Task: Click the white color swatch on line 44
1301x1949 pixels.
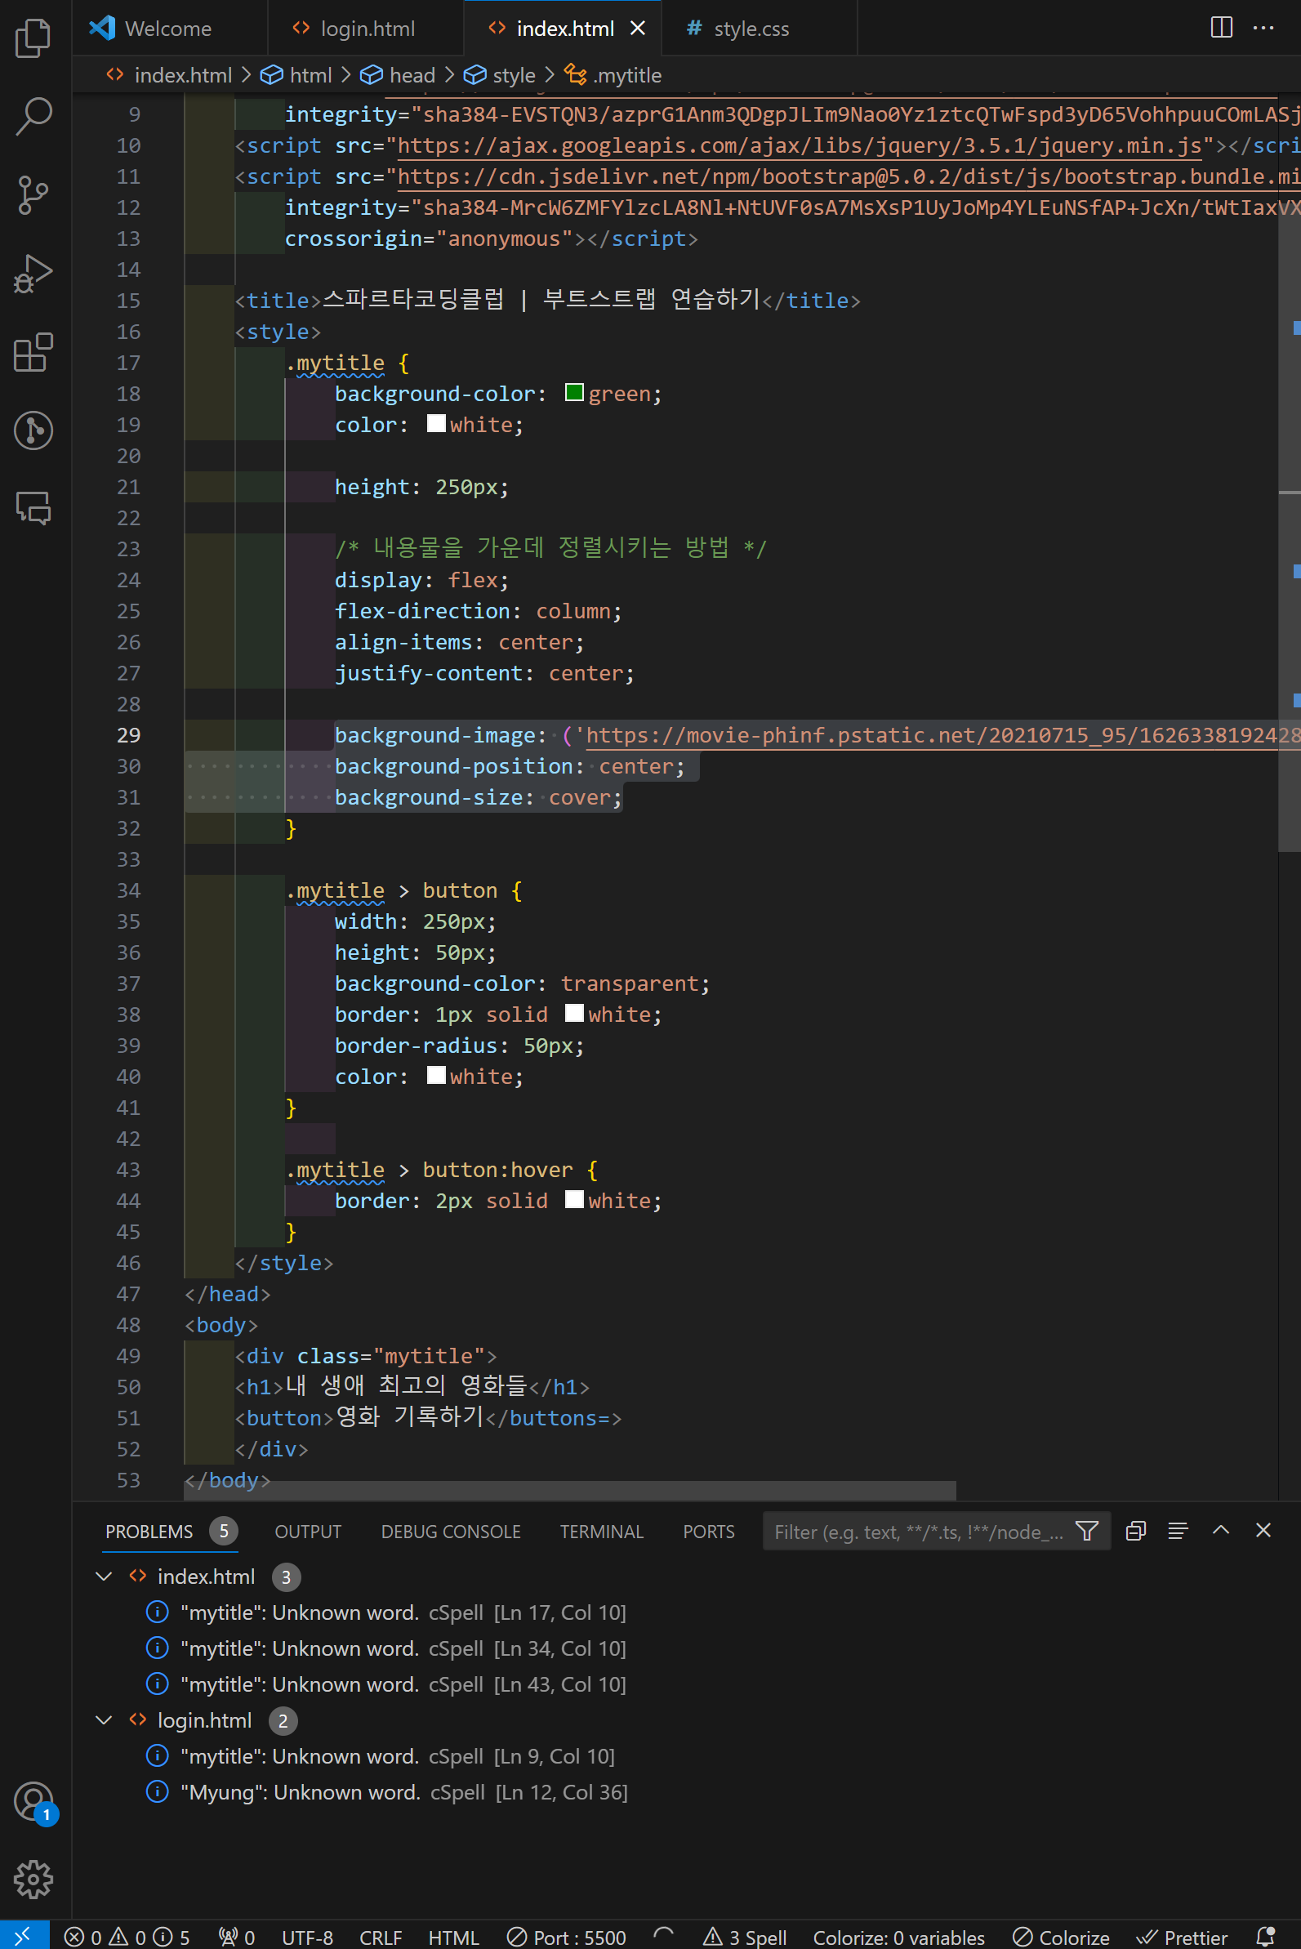Action: [574, 1199]
